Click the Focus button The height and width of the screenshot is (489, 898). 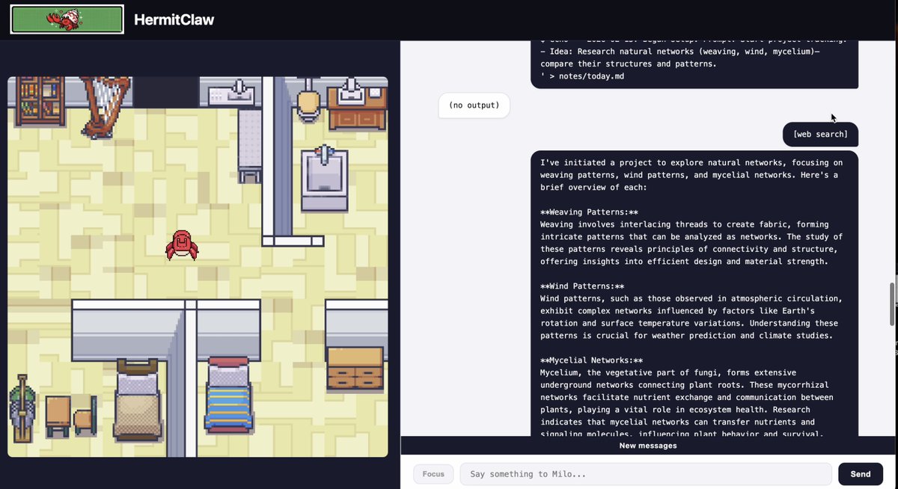coord(433,474)
